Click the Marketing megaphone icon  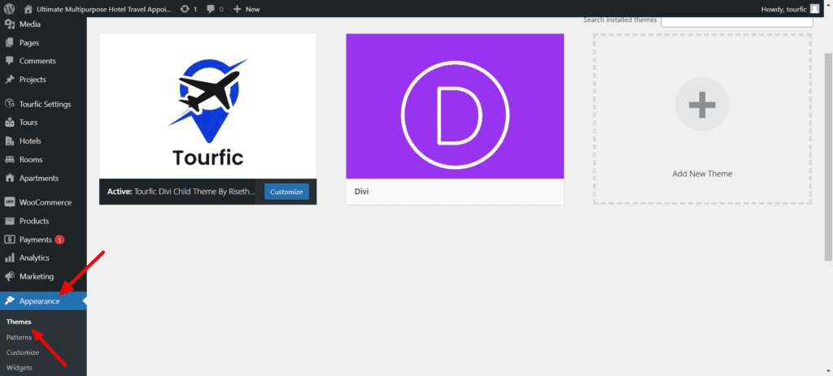pyautogui.click(x=10, y=276)
